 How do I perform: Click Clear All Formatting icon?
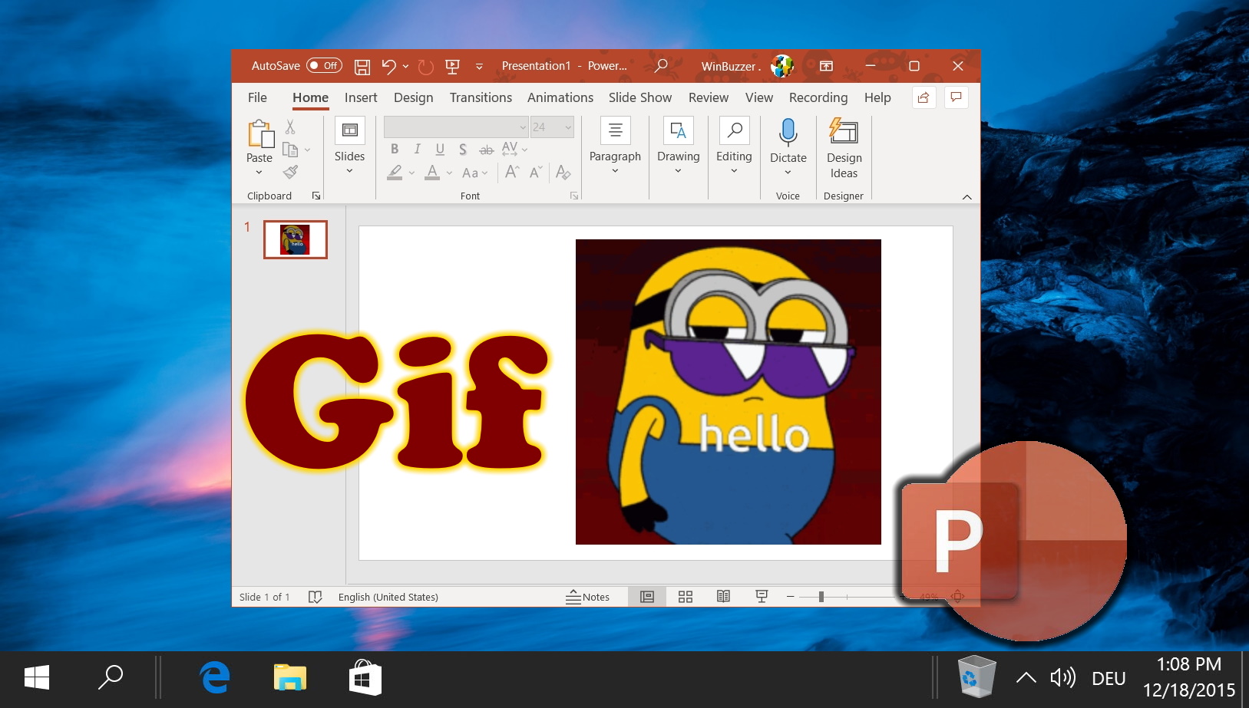tap(563, 172)
